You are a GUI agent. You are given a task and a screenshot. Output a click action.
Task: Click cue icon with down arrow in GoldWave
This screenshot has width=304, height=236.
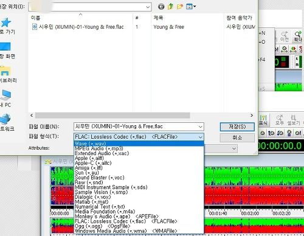pyautogui.click(x=280, y=133)
